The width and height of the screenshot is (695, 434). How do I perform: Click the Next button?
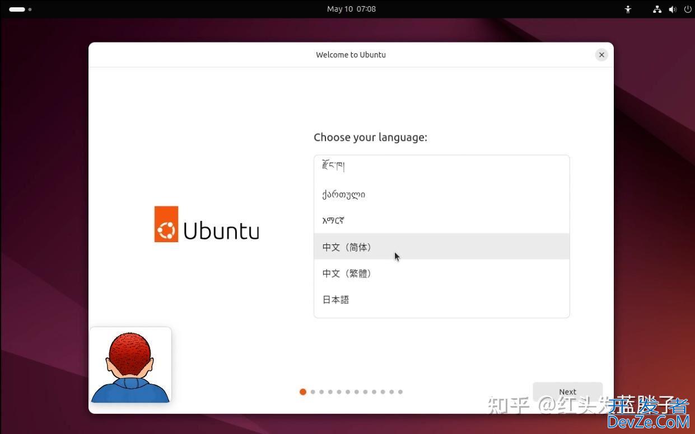pos(567,391)
